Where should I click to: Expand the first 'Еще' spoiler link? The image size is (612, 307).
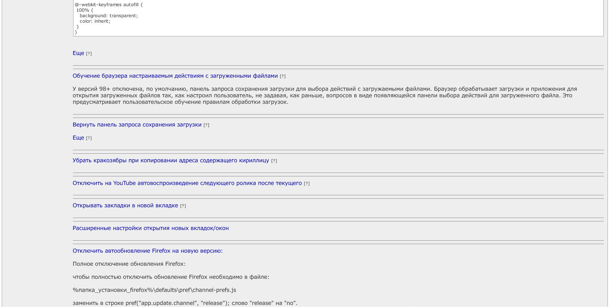[x=78, y=53]
